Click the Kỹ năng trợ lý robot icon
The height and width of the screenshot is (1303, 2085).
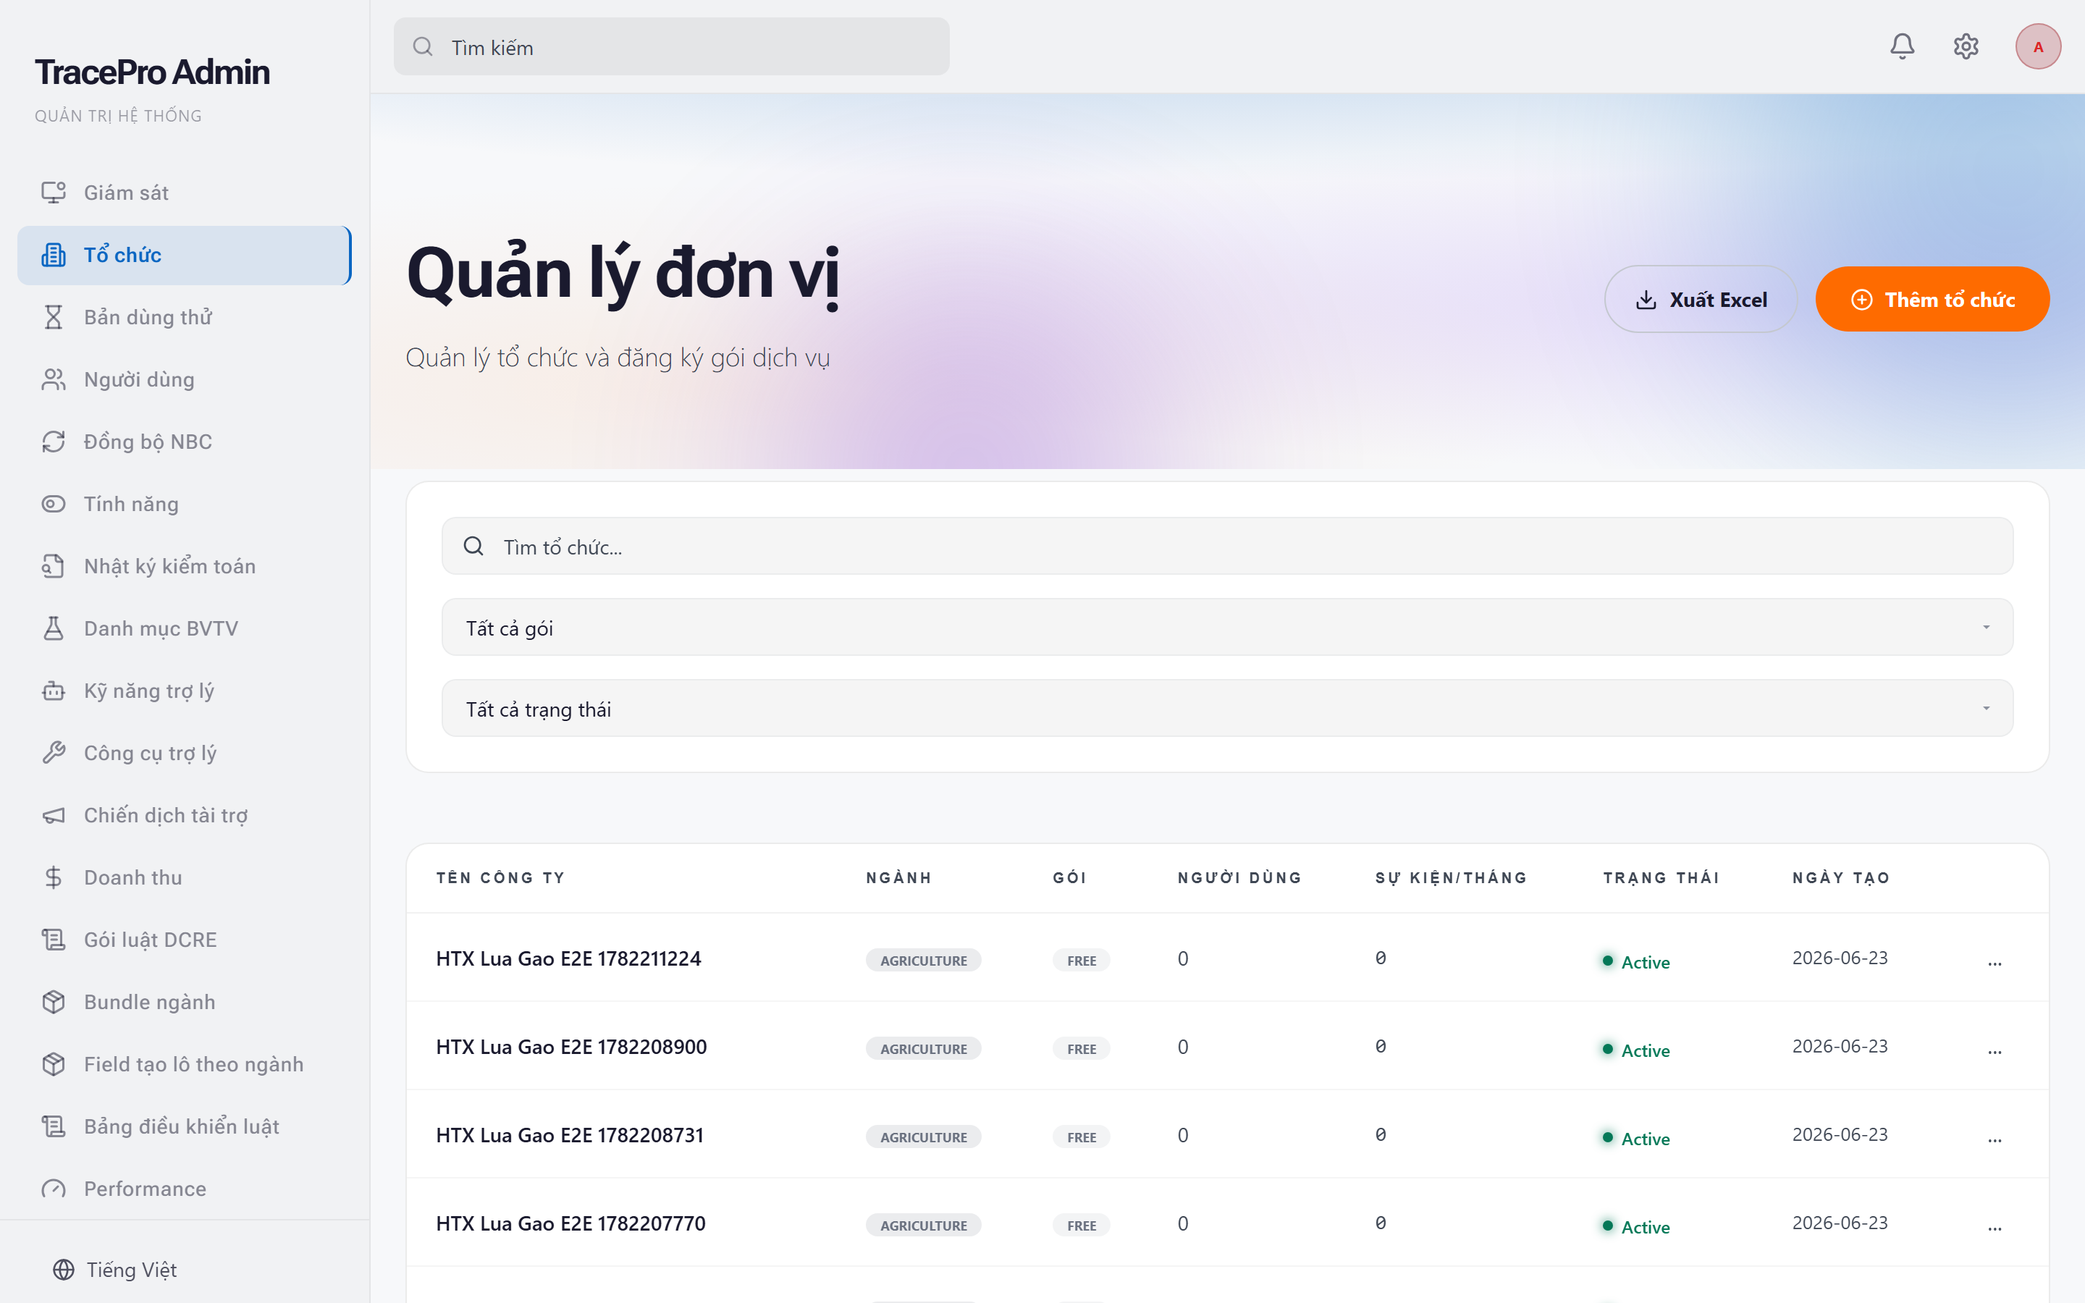(54, 691)
